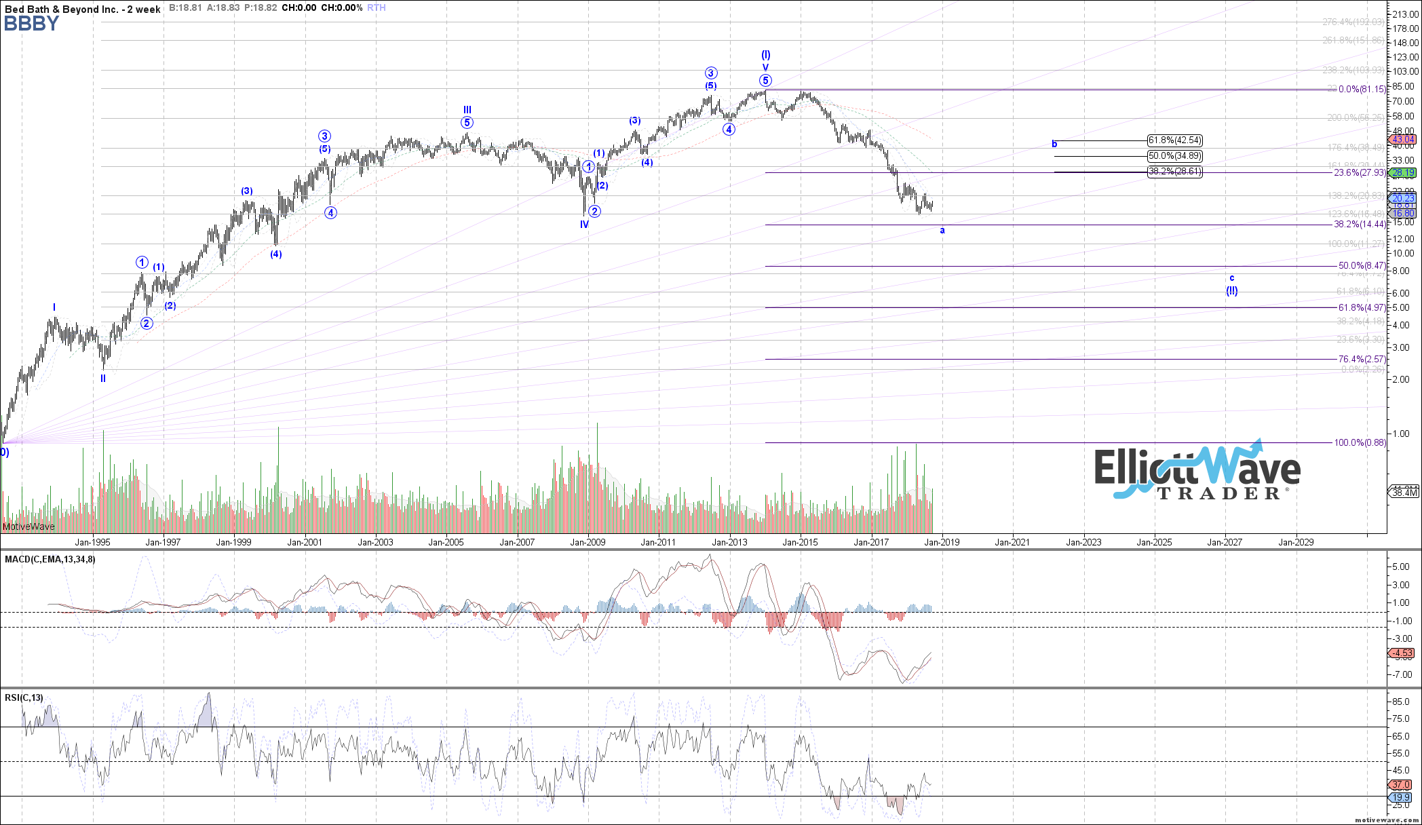1422x825 pixels.
Task: Click the RSI(C,13) study label
Action: click(x=24, y=697)
